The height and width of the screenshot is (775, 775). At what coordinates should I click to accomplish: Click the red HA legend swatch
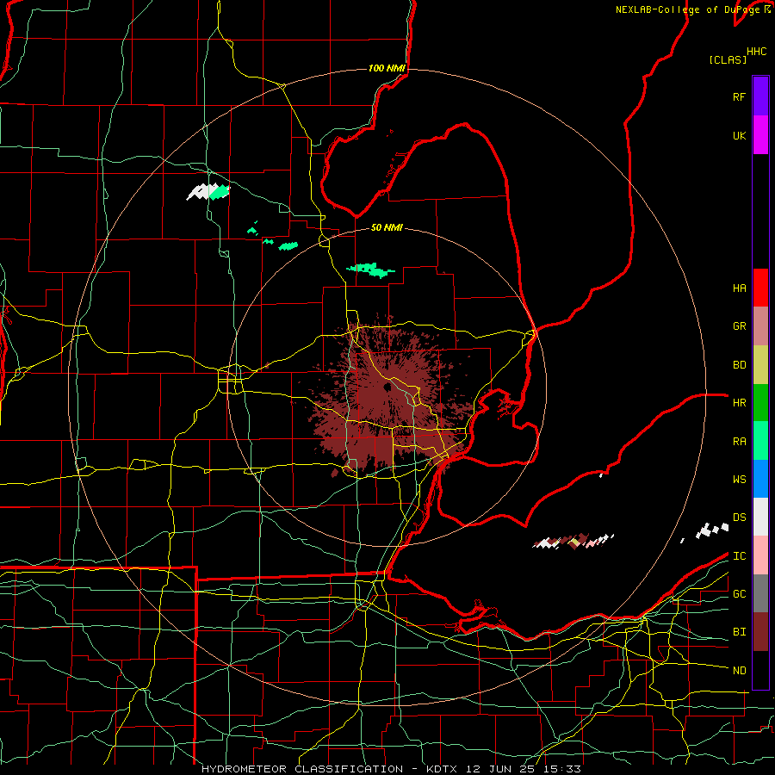coord(760,288)
